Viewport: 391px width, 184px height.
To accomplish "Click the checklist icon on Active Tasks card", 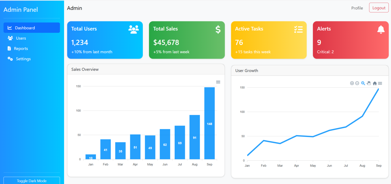I will [298, 29].
